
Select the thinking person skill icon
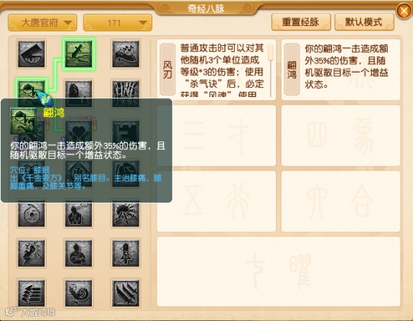79,215
